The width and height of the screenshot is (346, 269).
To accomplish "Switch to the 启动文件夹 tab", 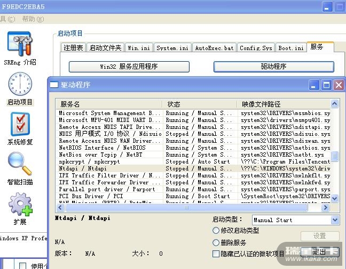I will pyautogui.click(x=106, y=47).
